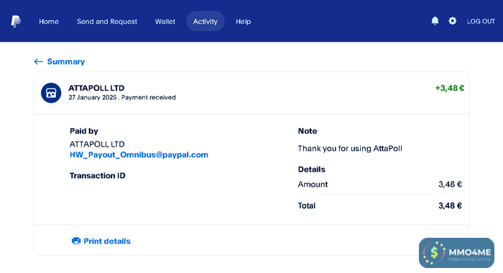Open the Wallet tab
The image size is (503, 273).
point(165,22)
